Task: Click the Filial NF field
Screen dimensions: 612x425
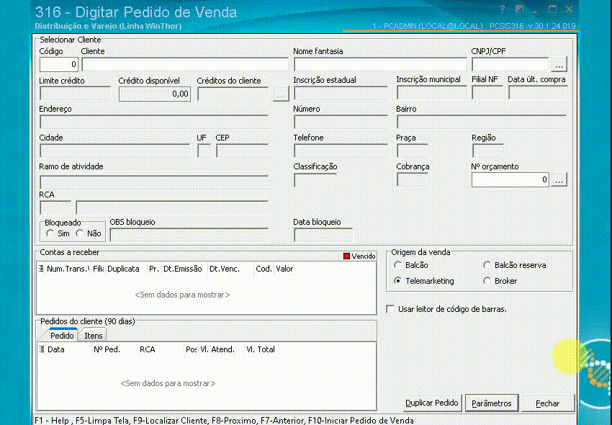Action: click(x=487, y=94)
